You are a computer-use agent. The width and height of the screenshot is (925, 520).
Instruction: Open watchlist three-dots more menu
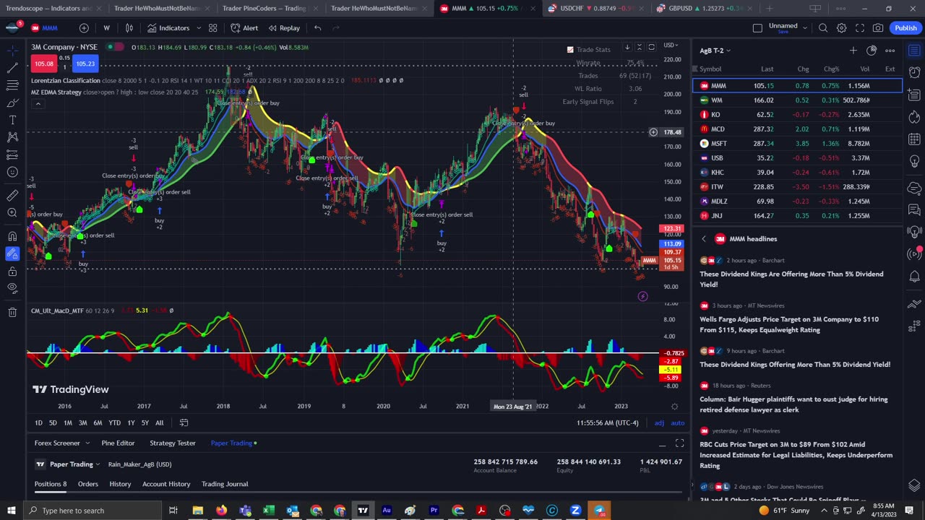pyautogui.click(x=890, y=51)
